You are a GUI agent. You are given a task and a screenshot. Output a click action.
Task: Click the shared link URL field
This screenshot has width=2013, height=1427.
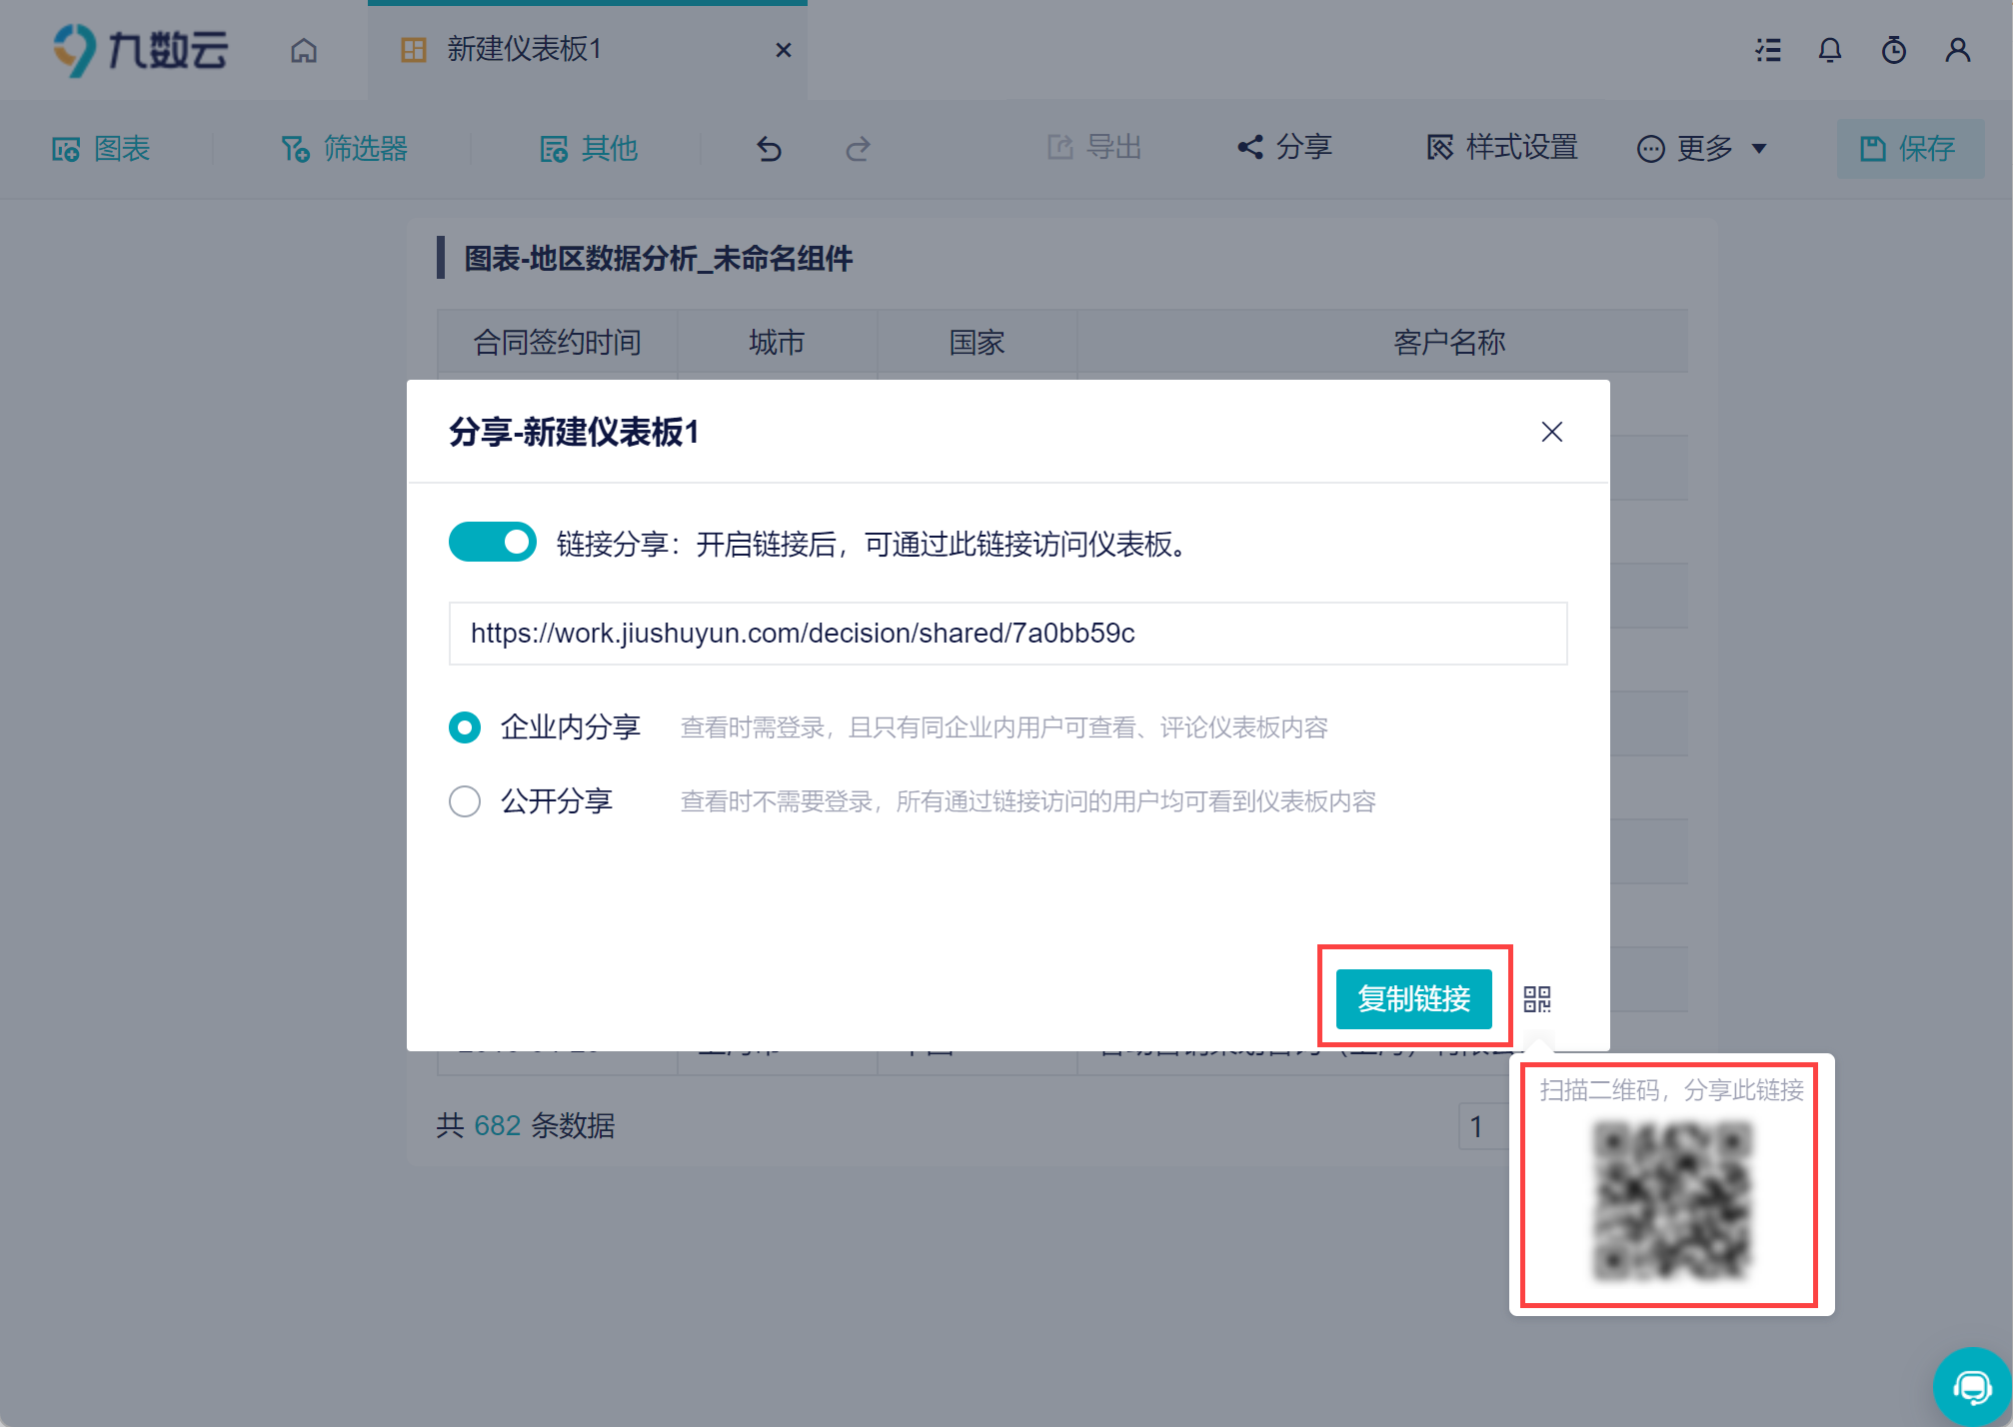pos(1006,634)
